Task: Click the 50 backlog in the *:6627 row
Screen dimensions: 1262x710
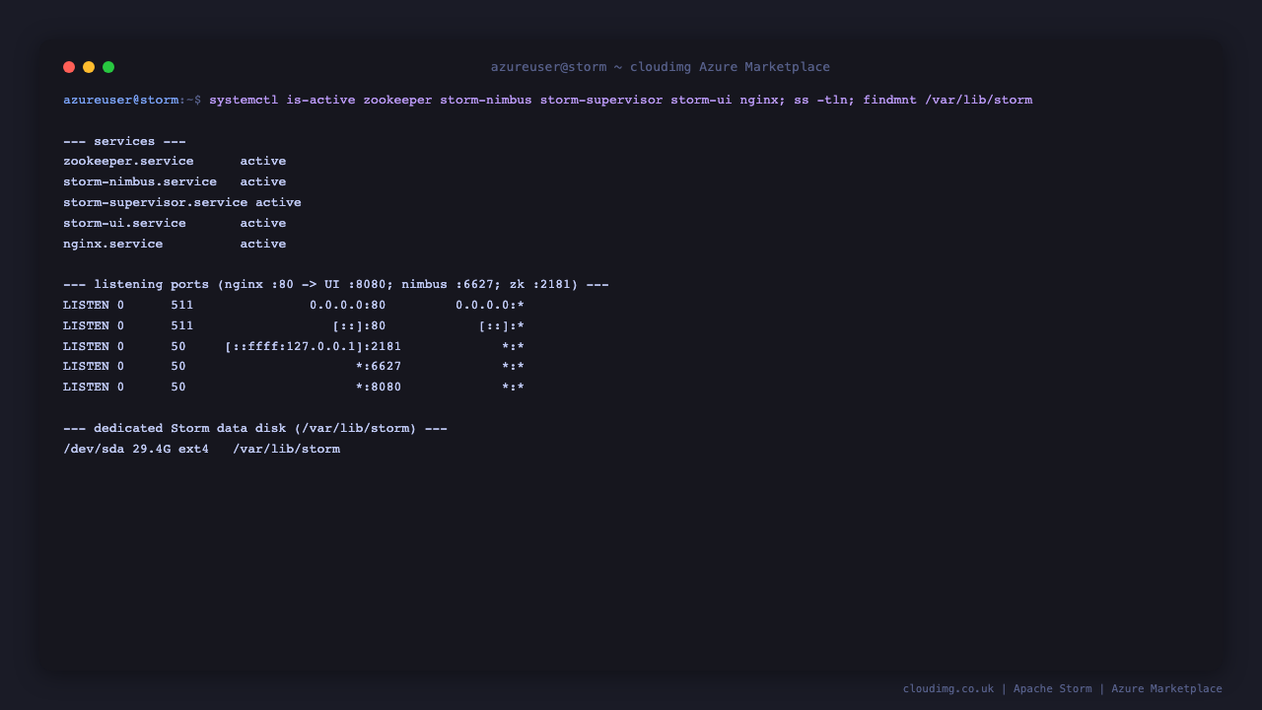Action: click(178, 366)
